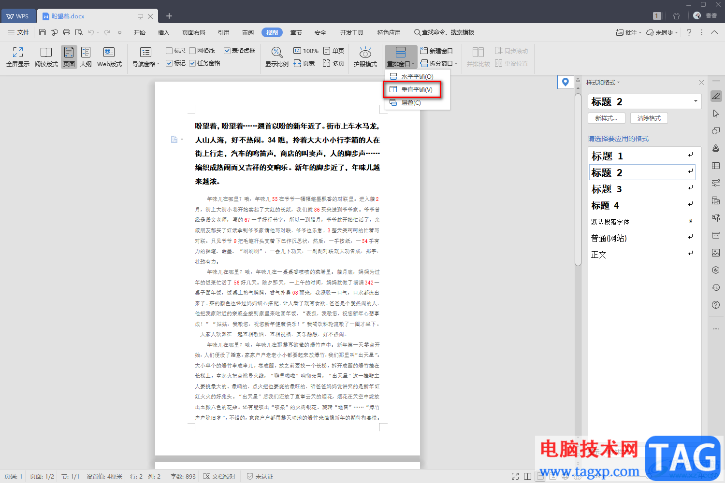Open the 文件 menu
Screen dimensions: 725x483
pos(18,32)
